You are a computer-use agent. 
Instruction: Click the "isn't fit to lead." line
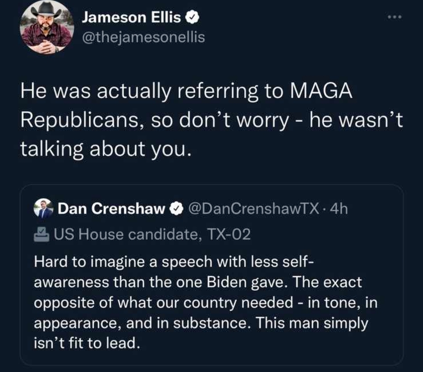(87, 344)
